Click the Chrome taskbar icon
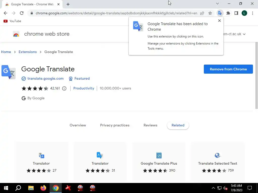The image size is (258, 193). pos(56,188)
